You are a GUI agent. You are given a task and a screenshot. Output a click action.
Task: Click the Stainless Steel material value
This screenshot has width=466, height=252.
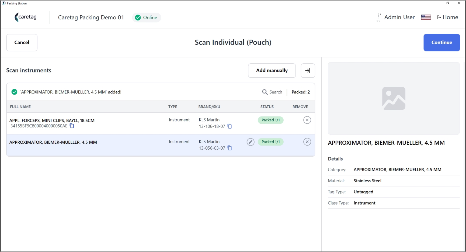point(367,181)
